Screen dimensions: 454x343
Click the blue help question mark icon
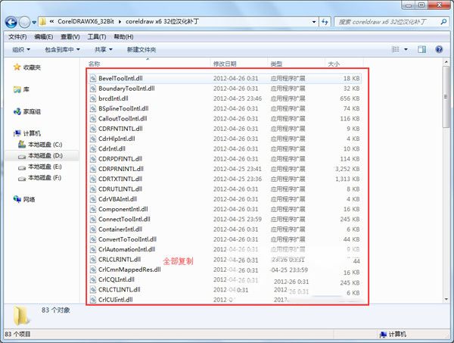click(439, 49)
